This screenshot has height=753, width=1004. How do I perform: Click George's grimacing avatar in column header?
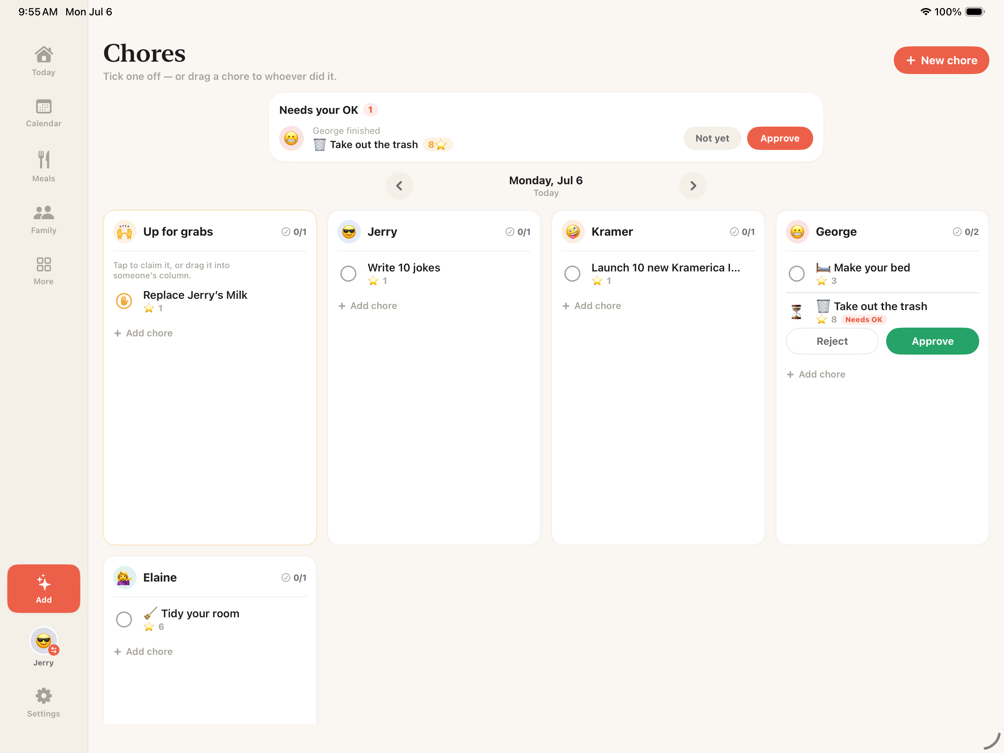(797, 232)
